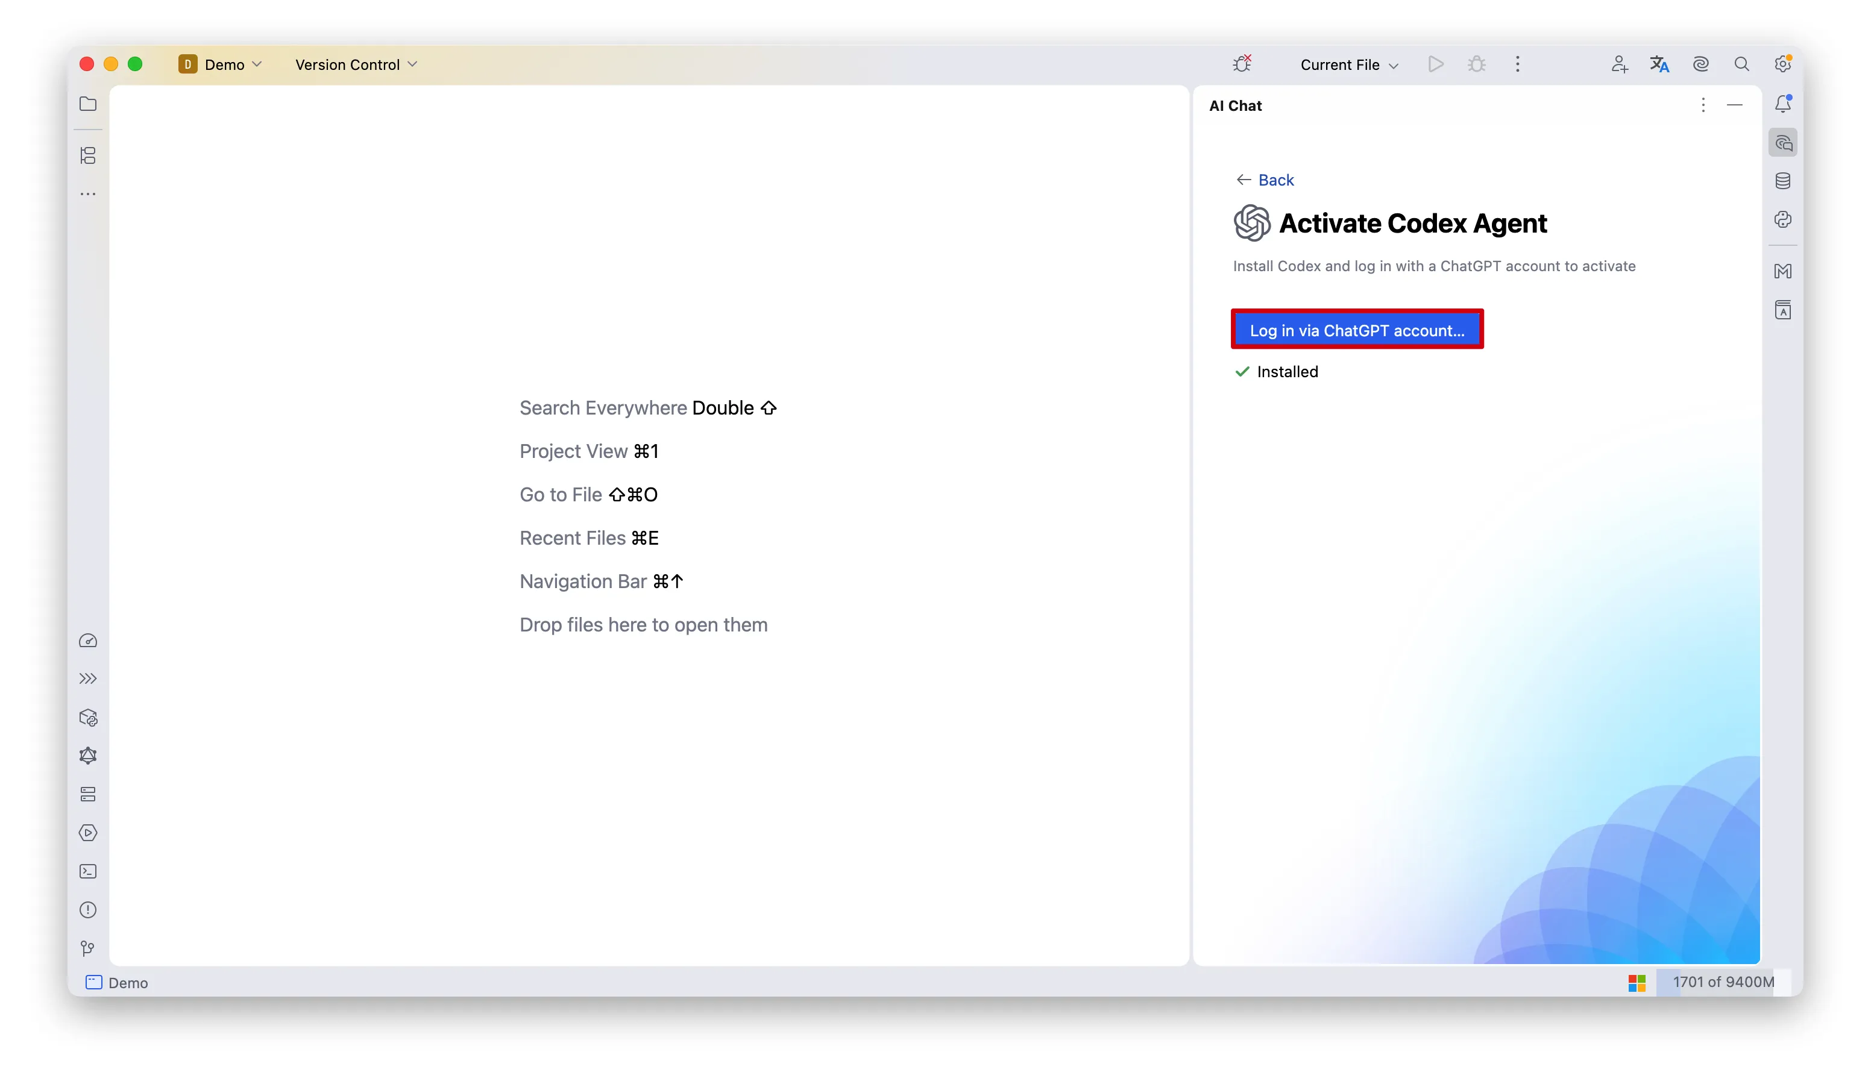The width and height of the screenshot is (1871, 1087).
Task: Open Search Everywhere magnifier
Action: tap(1742, 64)
